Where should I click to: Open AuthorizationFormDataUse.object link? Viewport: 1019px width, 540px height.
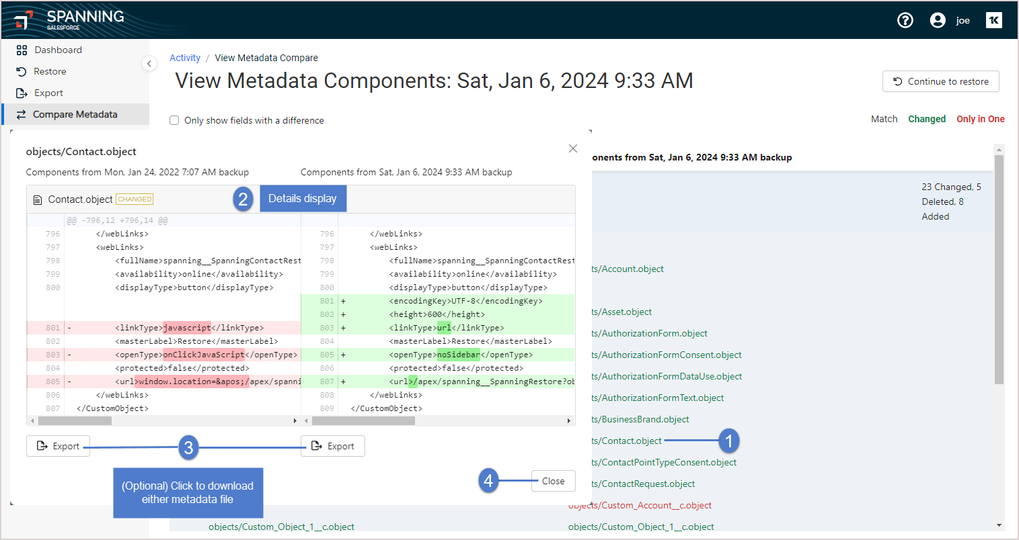pos(667,376)
